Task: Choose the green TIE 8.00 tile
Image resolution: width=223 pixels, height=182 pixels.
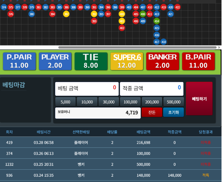Action: click(x=91, y=61)
